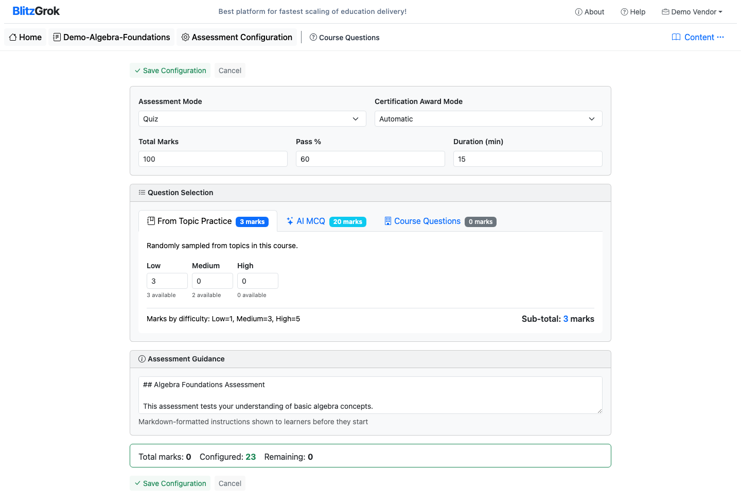
Task: Click the Assessment Guidance text area
Action: 370,395
